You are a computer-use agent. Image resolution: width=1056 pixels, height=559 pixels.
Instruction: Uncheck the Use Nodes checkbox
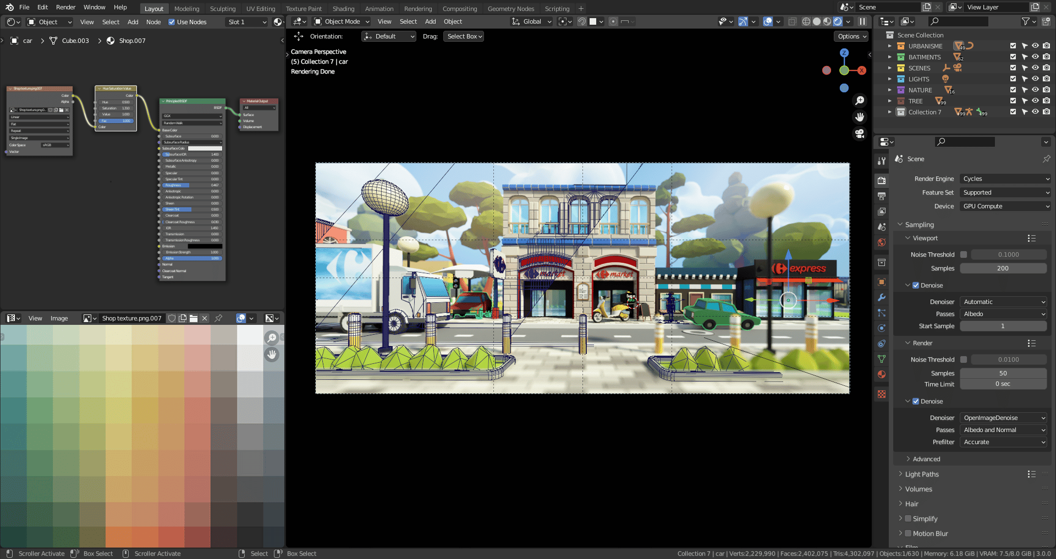point(172,22)
